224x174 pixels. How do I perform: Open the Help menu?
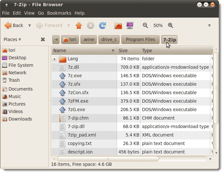point(80,13)
